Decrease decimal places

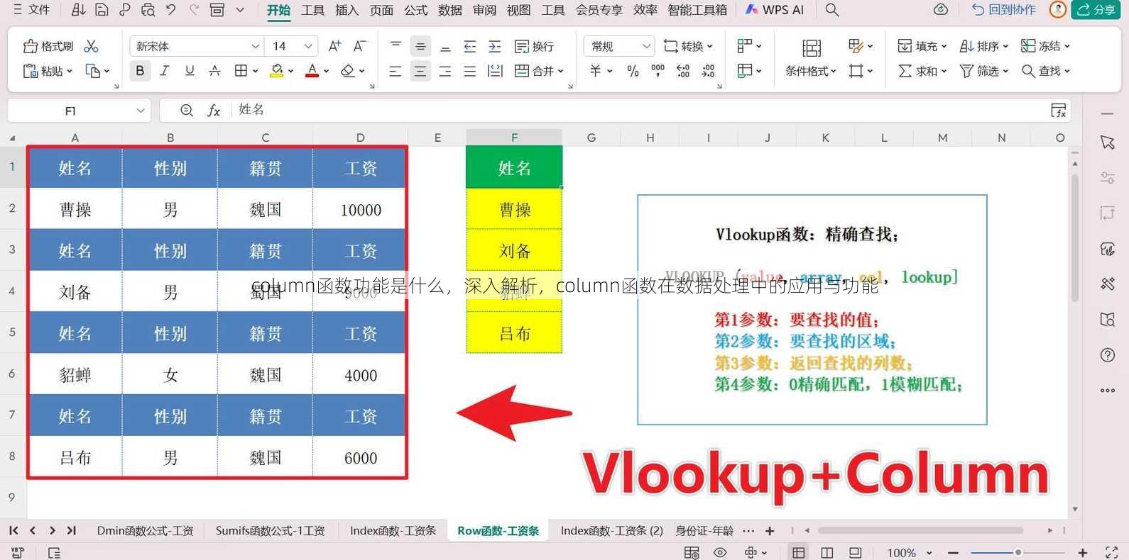[x=708, y=71]
